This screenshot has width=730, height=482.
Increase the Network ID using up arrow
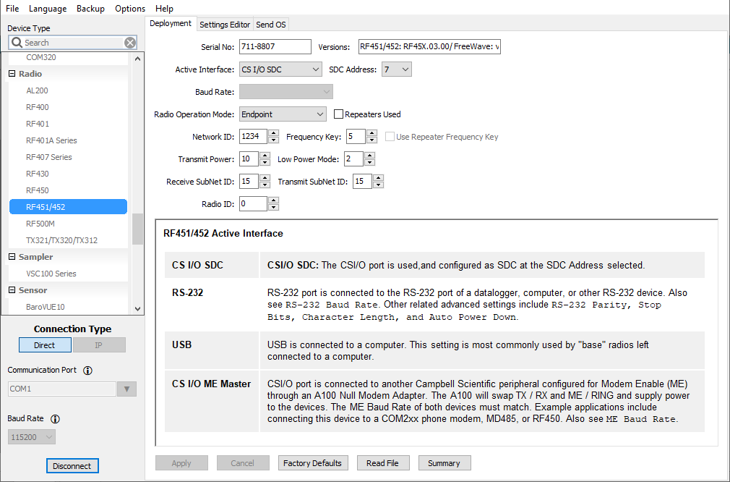coord(273,133)
